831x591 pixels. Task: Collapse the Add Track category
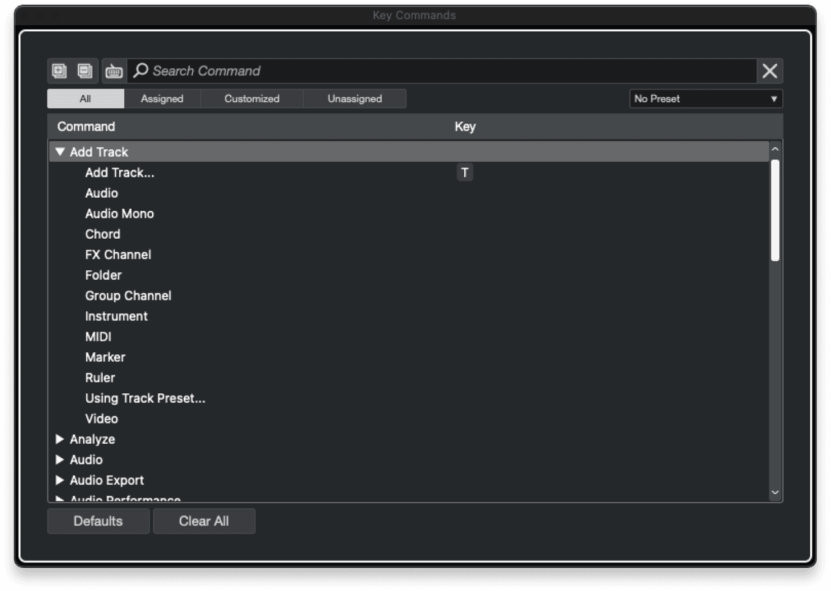[59, 152]
